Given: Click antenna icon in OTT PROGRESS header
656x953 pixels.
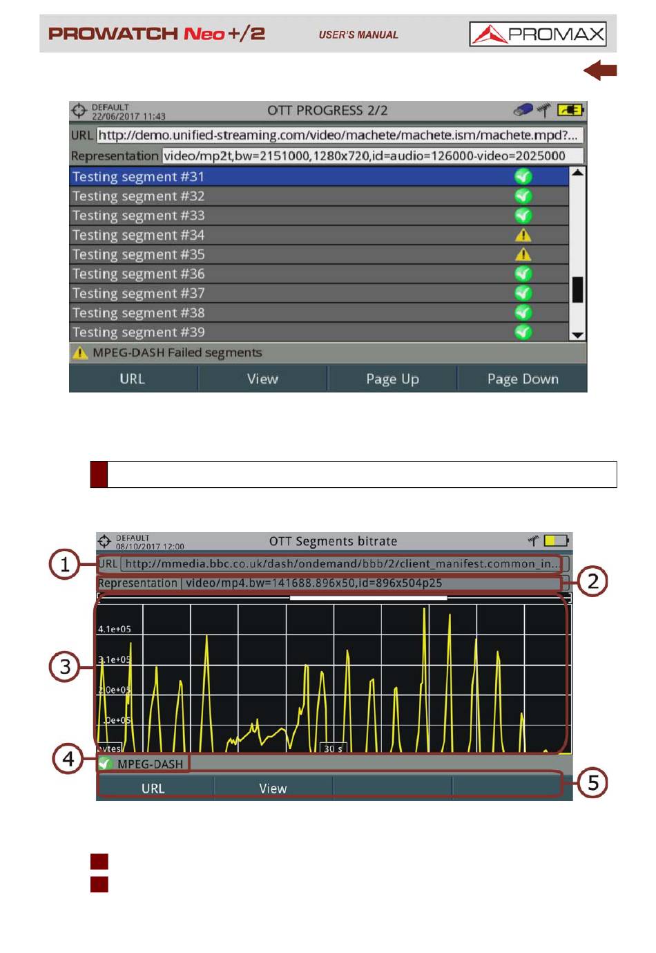Looking at the screenshot, I should click(x=544, y=110).
